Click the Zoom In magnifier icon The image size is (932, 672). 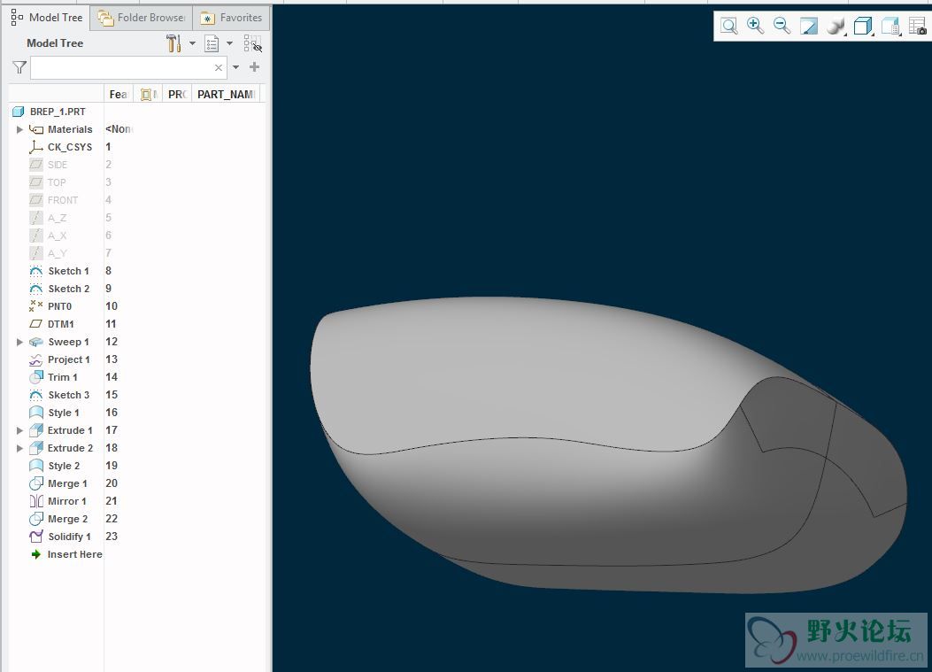click(755, 26)
